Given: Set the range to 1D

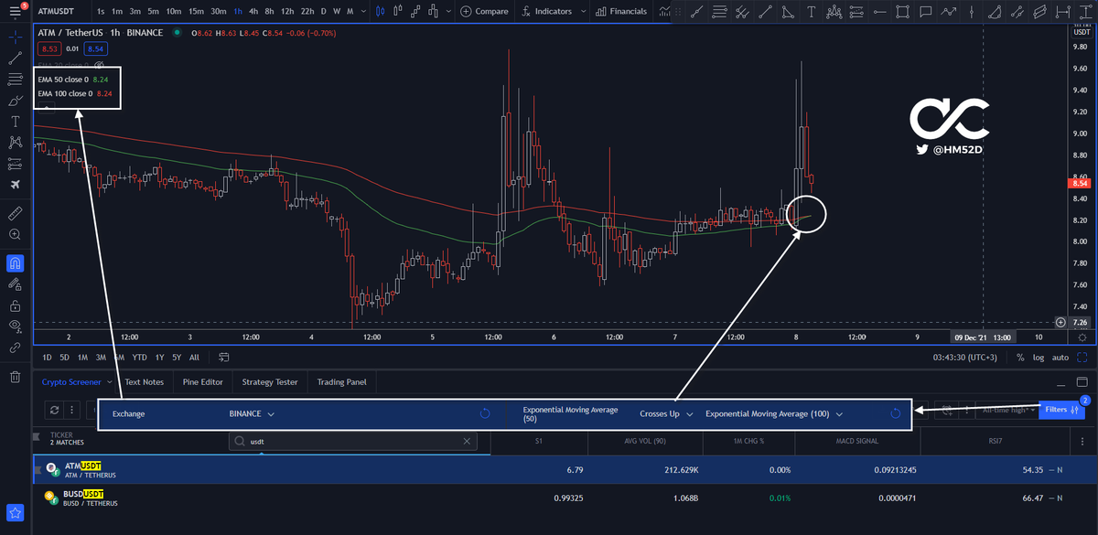Looking at the screenshot, I should [x=48, y=358].
